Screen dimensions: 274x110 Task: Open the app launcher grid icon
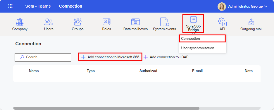coord(11,6)
